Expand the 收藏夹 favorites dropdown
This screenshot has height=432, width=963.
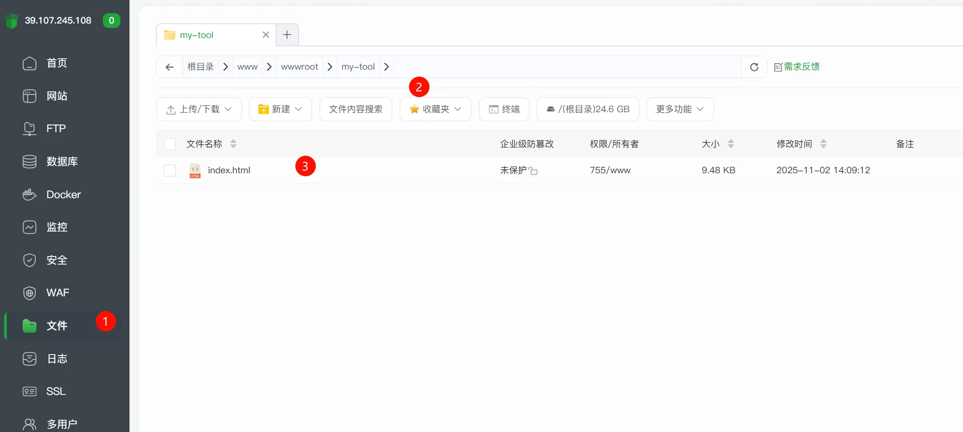pos(435,109)
